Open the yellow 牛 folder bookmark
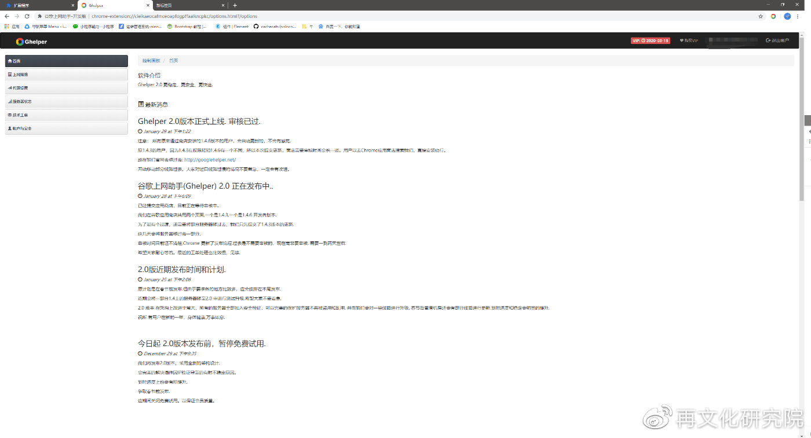 308,26
